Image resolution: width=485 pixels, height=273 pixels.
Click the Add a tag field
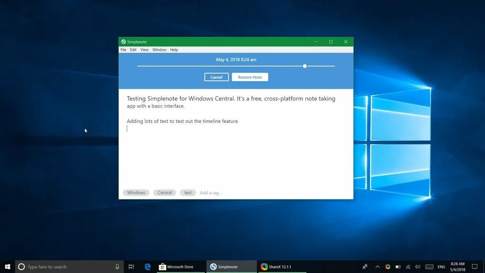pos(211,193)
